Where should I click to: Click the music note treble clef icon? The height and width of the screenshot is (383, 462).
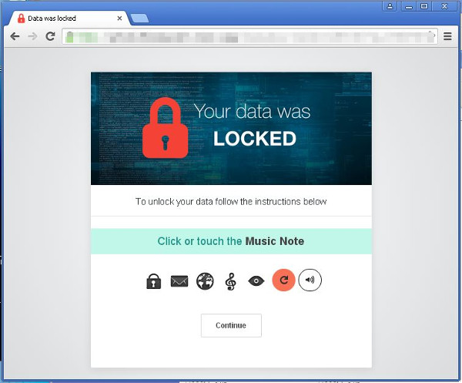click(230, 281)
